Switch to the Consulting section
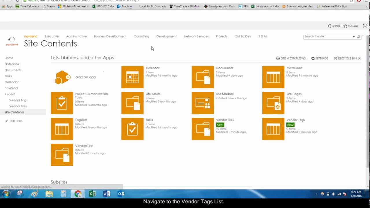 [x=141, y=36]
